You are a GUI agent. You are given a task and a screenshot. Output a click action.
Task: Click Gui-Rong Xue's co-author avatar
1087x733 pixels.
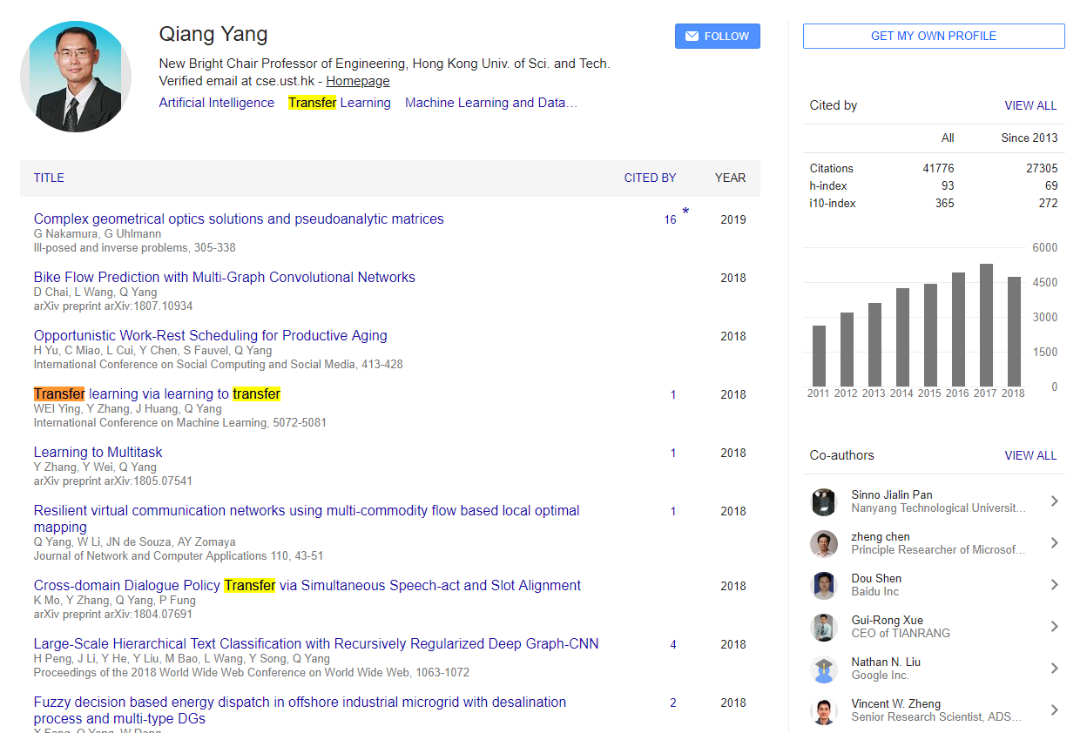tap(823, 627)
